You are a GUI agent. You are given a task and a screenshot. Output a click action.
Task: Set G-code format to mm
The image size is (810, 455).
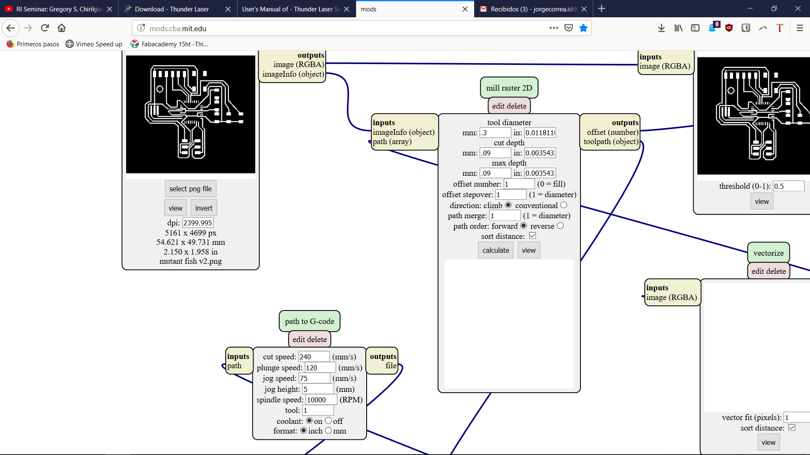click(x=328, y=431)
